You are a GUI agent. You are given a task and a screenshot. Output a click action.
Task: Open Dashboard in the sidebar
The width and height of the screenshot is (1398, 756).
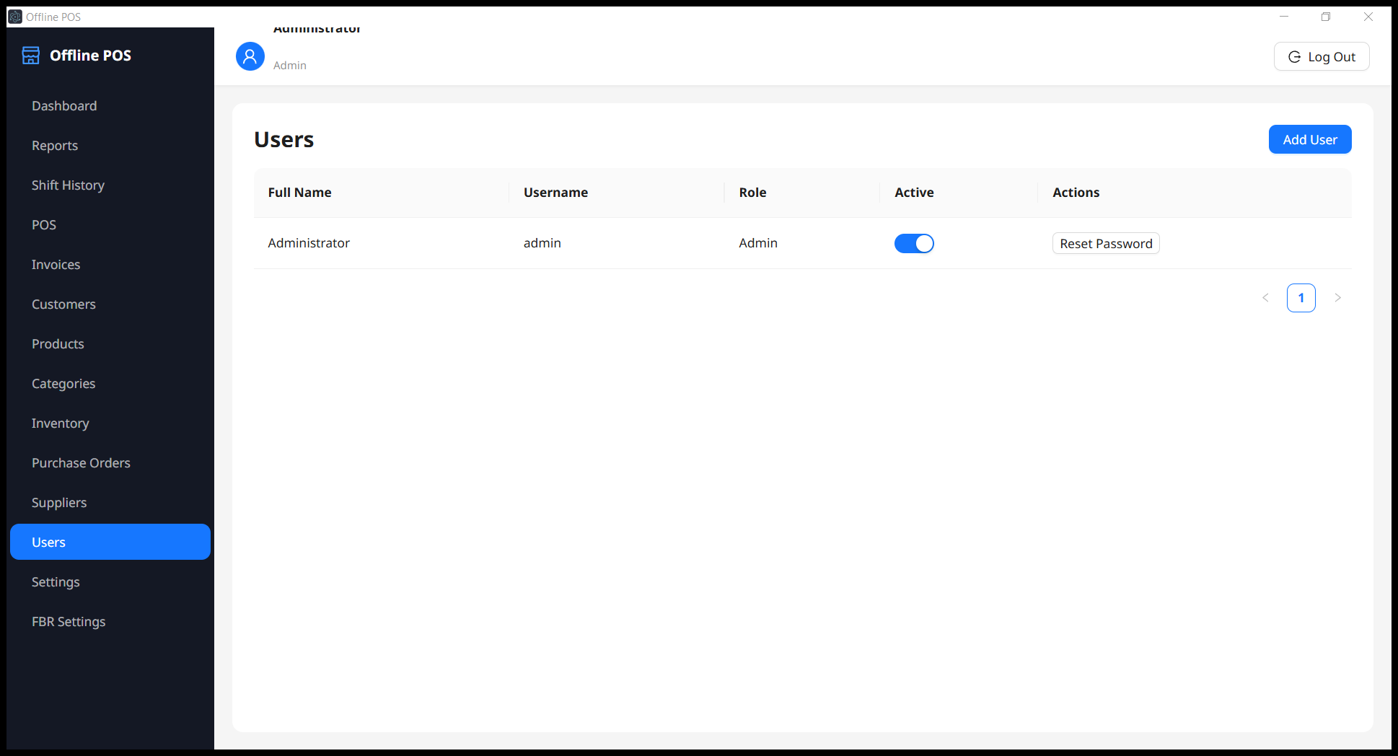click(x=110, y=106)
